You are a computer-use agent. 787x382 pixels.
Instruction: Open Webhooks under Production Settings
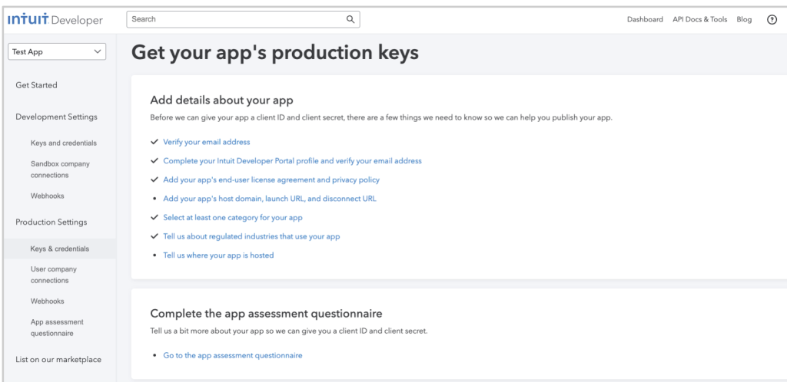click(47, 301)
